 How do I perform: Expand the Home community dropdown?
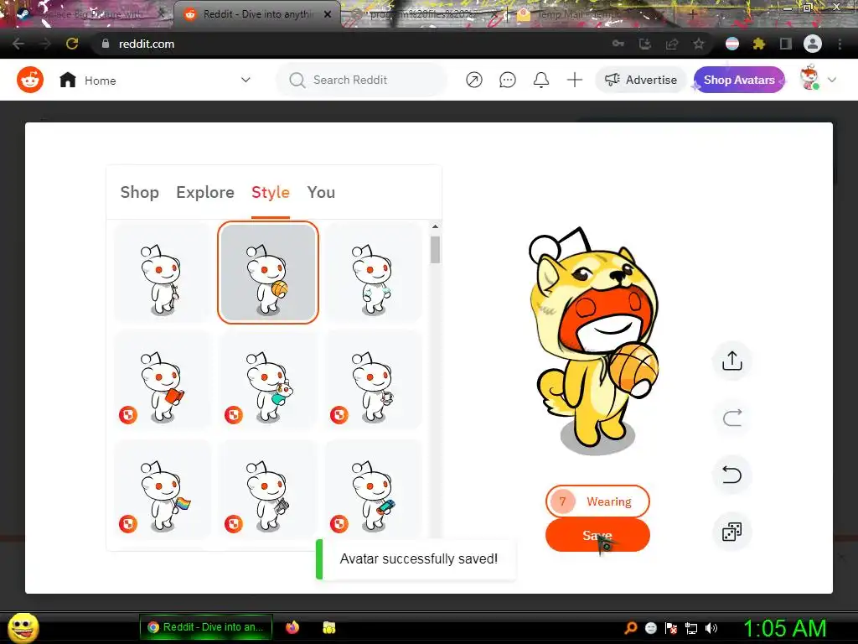coord(246,80)
